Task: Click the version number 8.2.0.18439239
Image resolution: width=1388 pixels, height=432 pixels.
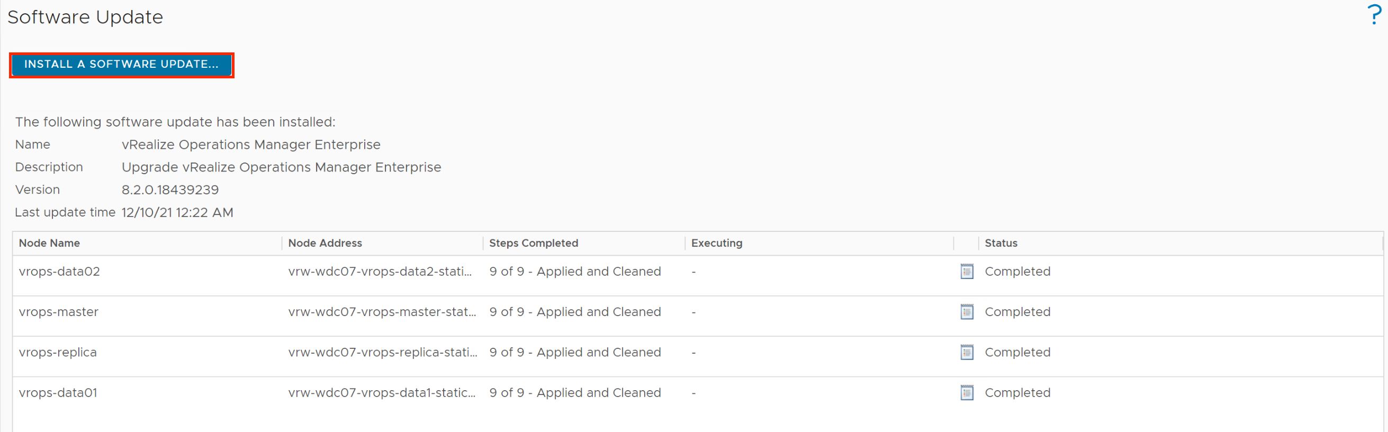Action: (170, 190)
